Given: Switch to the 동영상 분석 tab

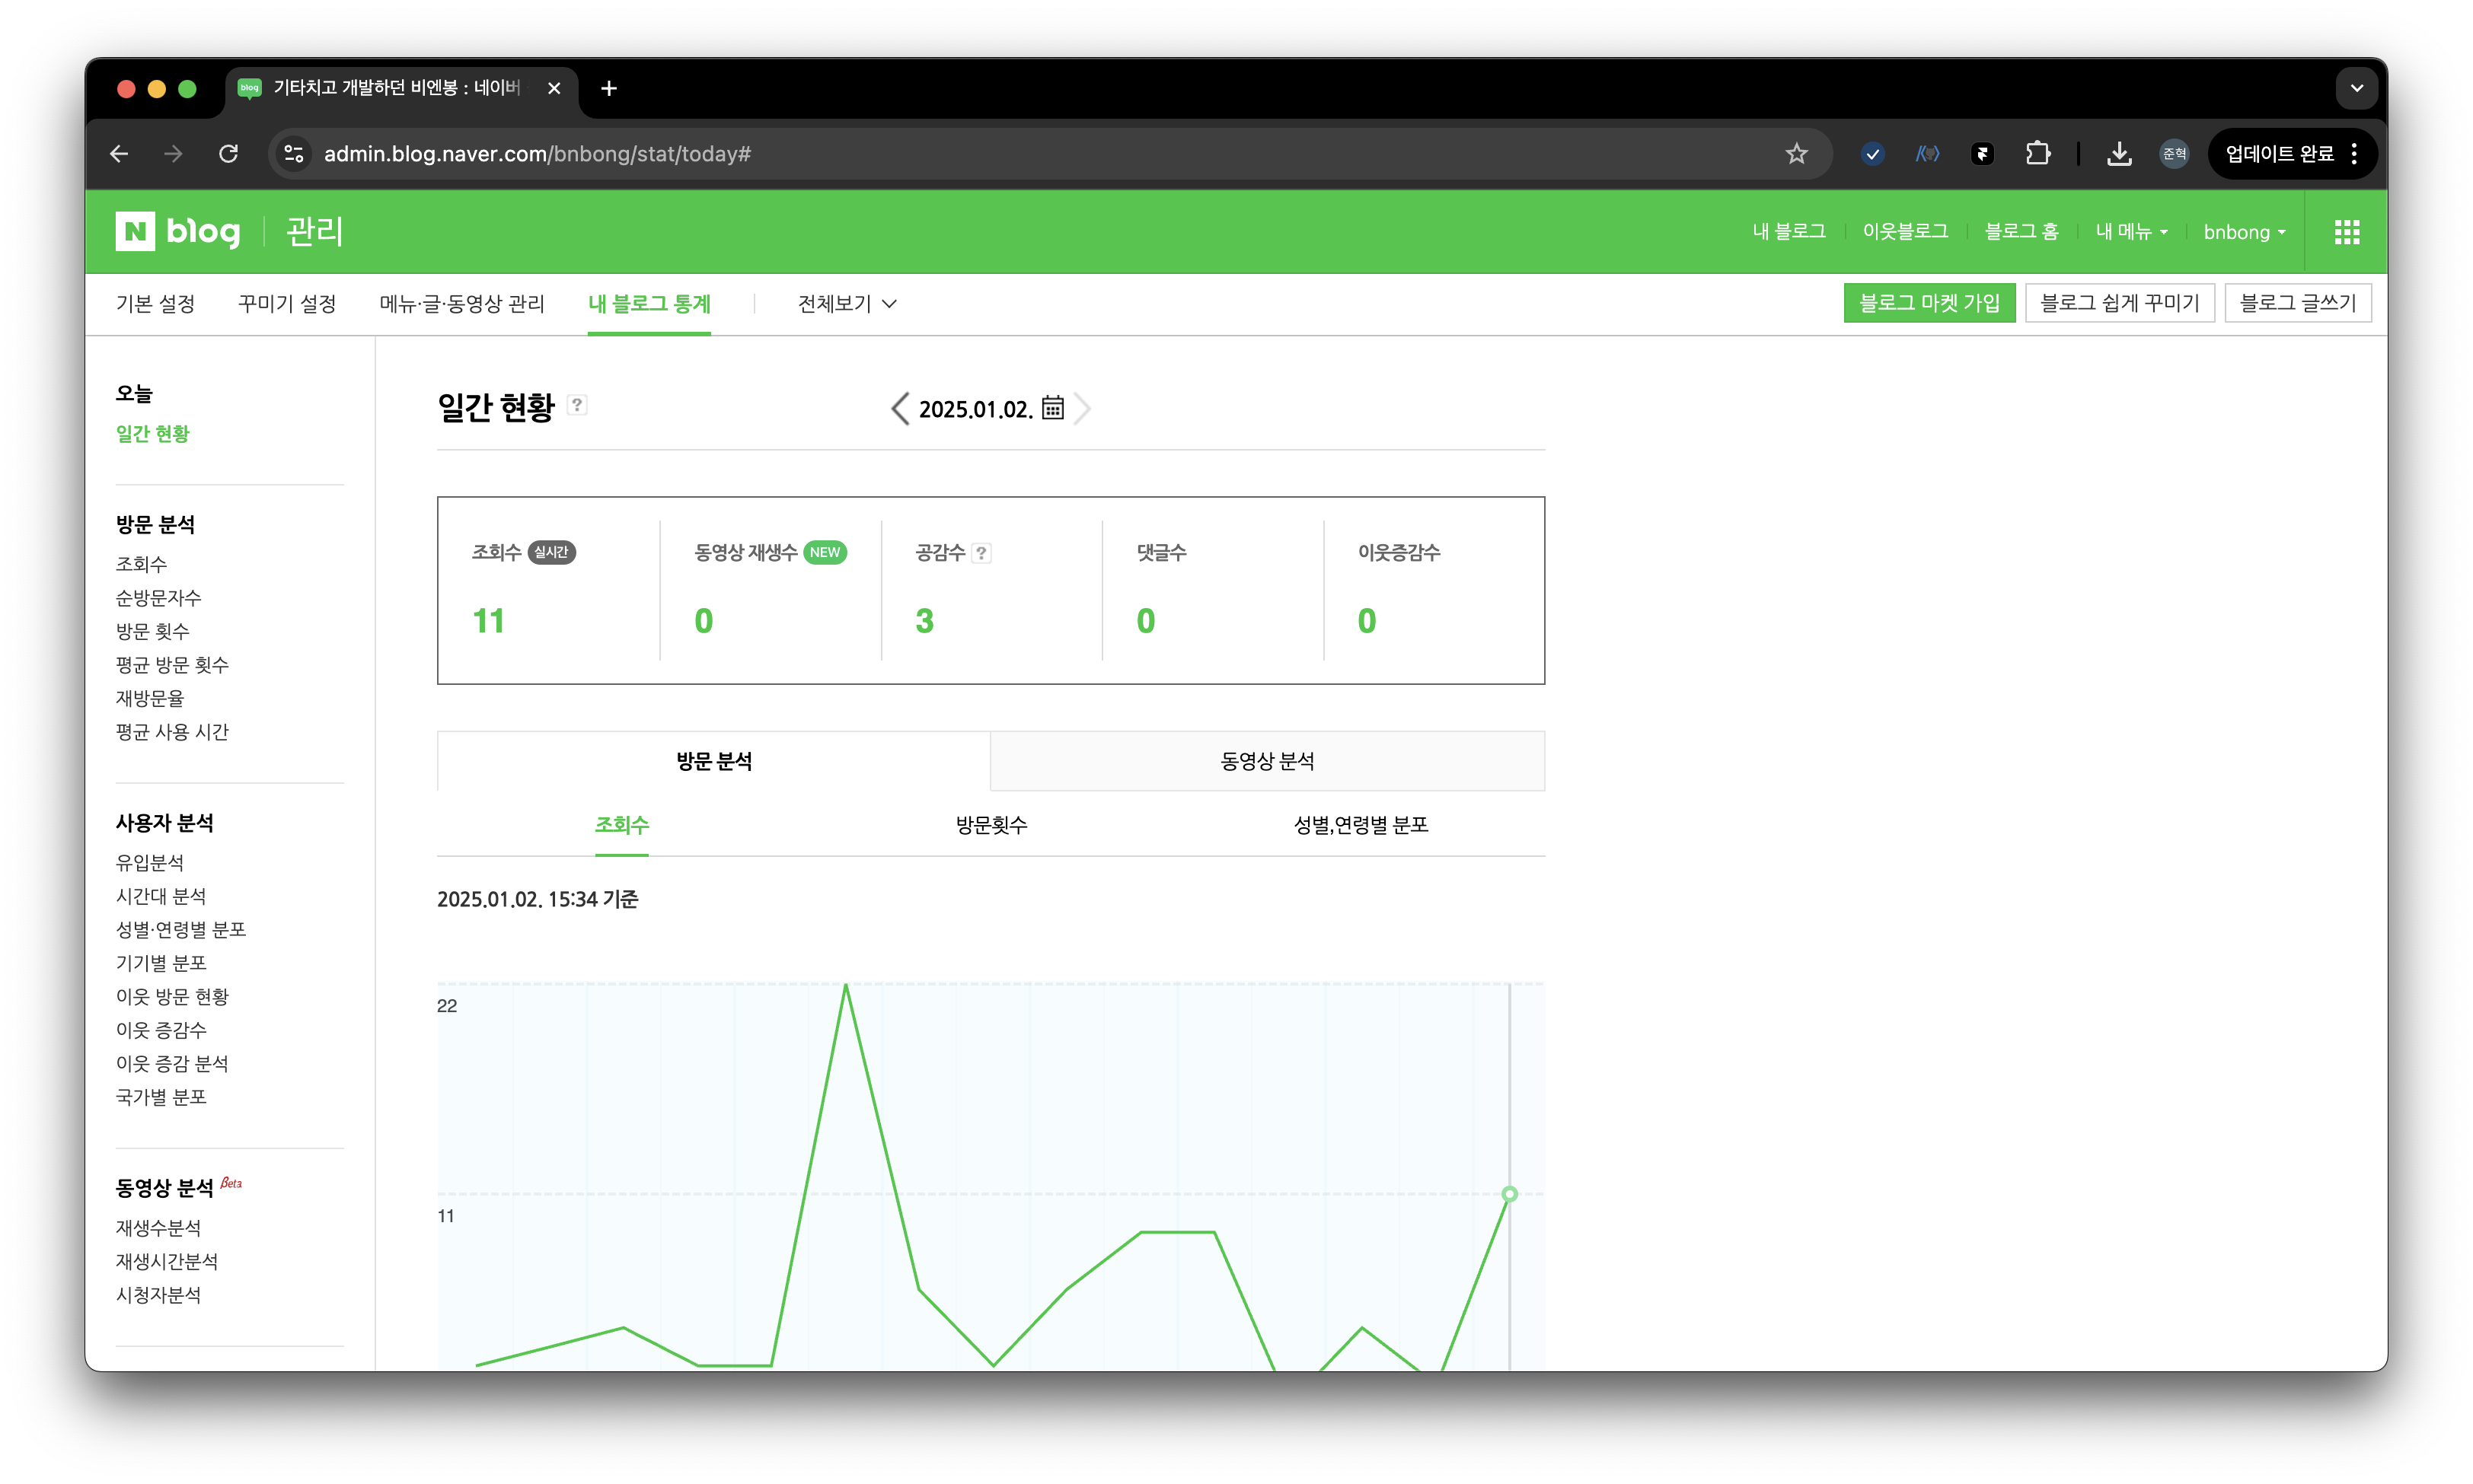Looking at the screenshot, I should (x=1268, y=761).
